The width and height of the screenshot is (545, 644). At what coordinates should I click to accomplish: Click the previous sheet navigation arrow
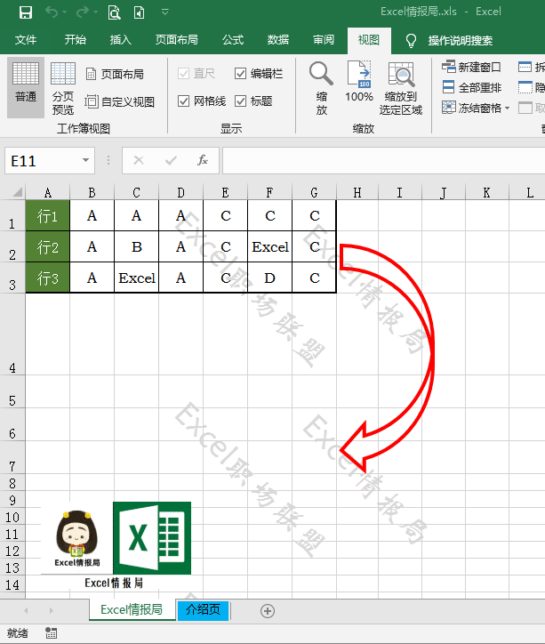[x=27, y=611]
